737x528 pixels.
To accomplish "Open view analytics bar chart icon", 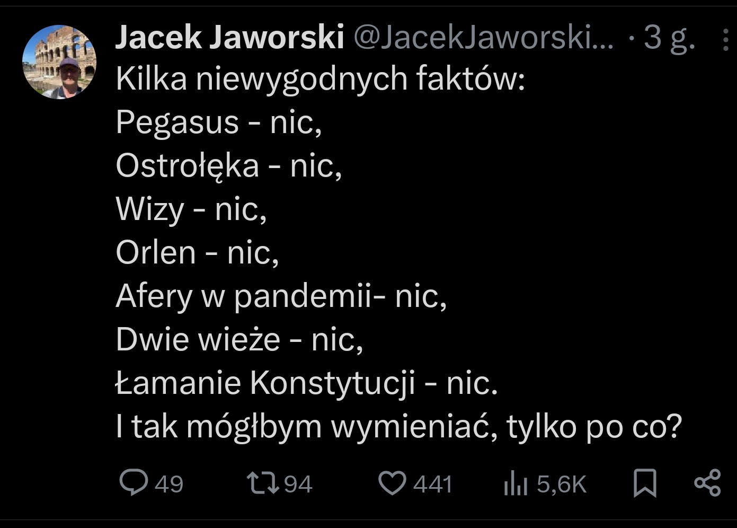I will (x=515, y=483).
